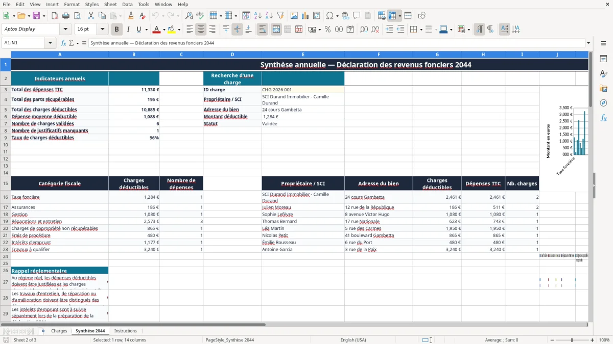Toggle Bold formatting
Image resolution: width=613 pixels, height=344 pixels.
pyautogui.click(x=116, y=30)
